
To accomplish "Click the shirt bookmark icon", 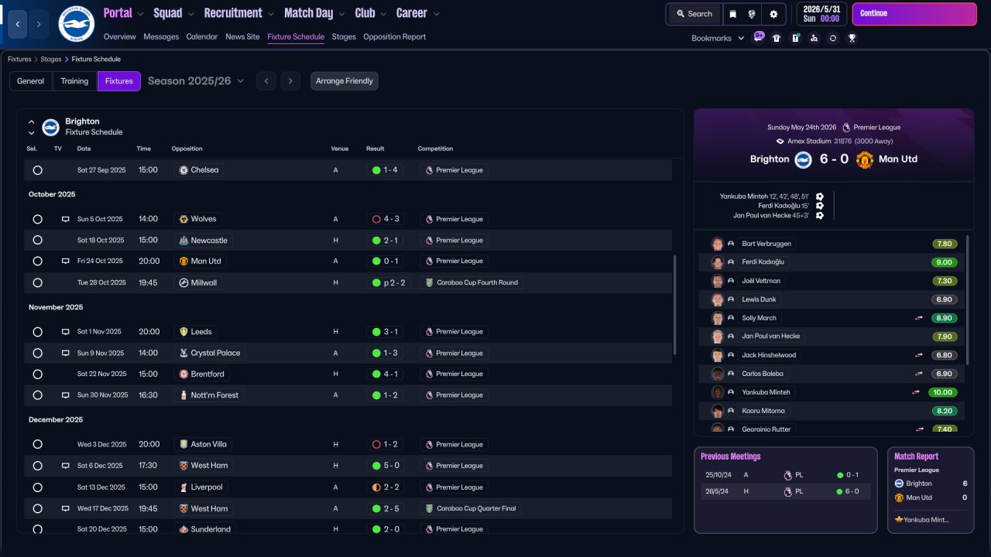I will click(x=777, y=38).
